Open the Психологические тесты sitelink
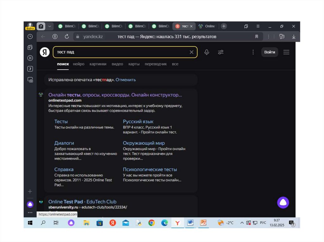Image resolution: width=324 pixels, height=242 pixels. click(x=150, y=169)
